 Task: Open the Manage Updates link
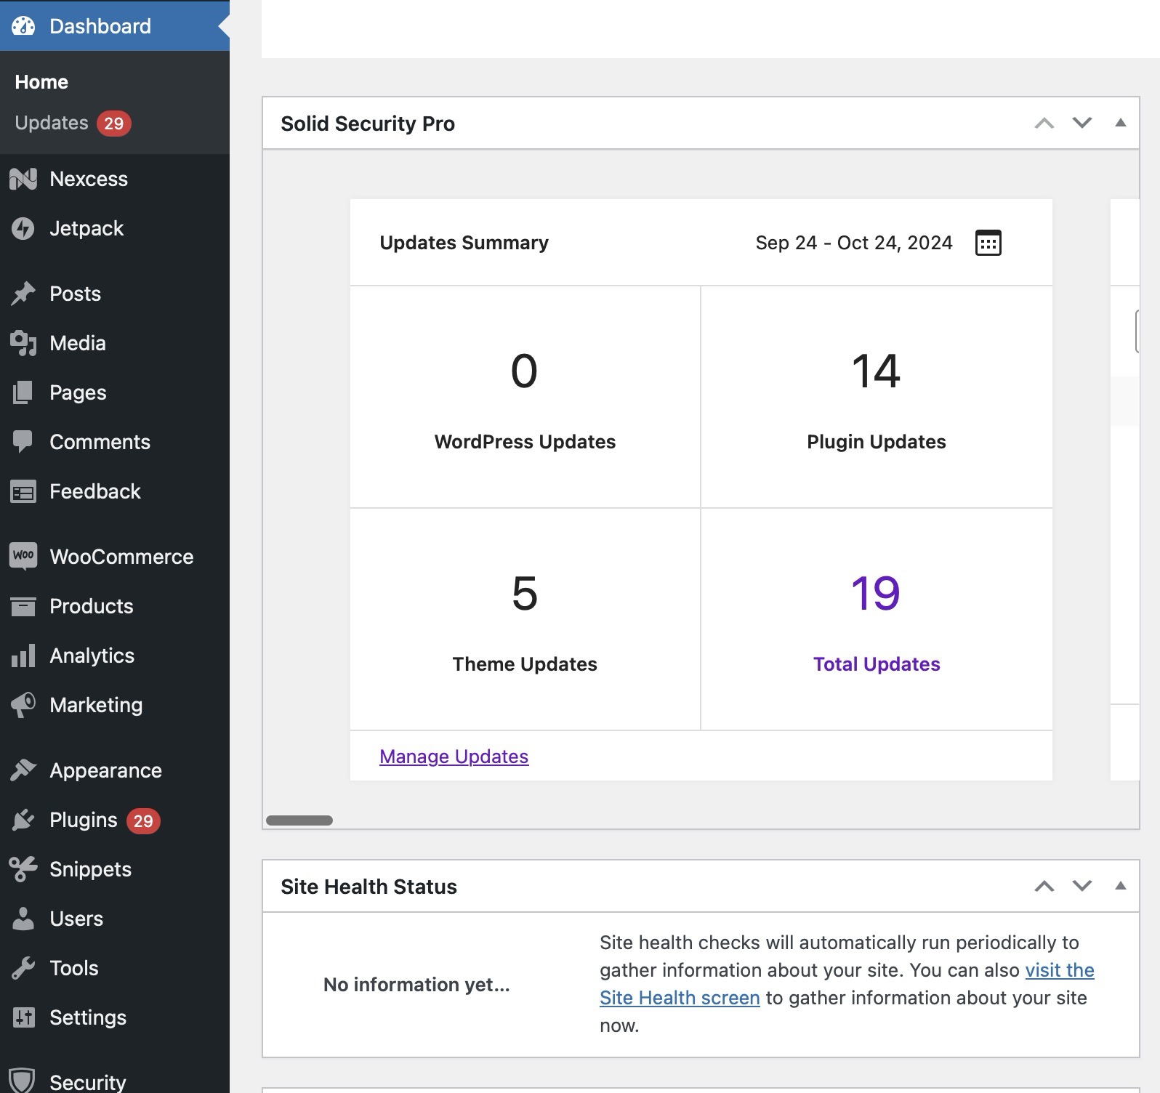point(454,757)
